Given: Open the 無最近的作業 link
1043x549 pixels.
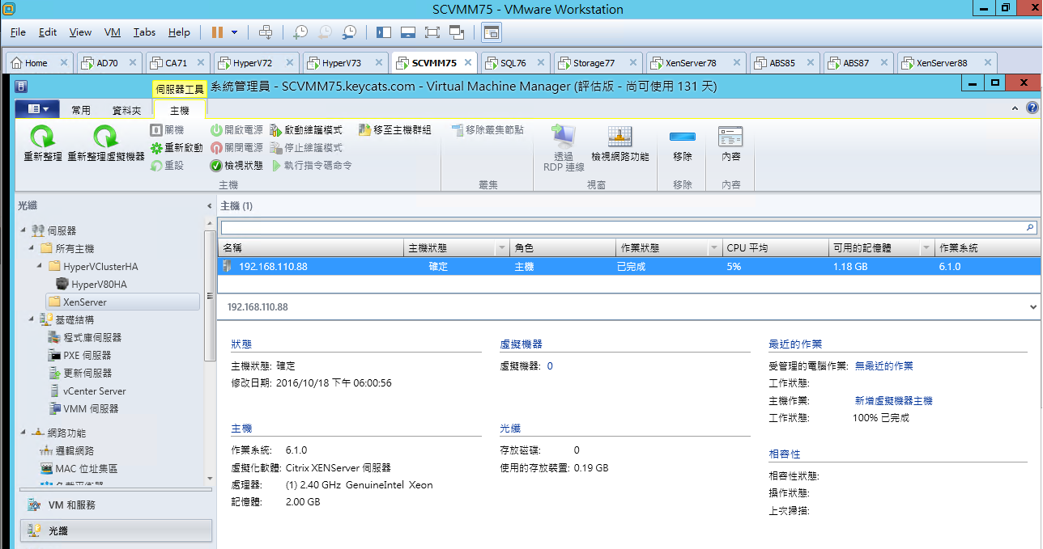Looking at the screenshot, I should (x=883, y=366).
